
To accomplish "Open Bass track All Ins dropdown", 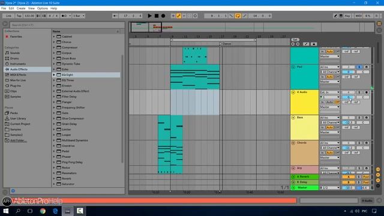I will click(x=330, y=118).
